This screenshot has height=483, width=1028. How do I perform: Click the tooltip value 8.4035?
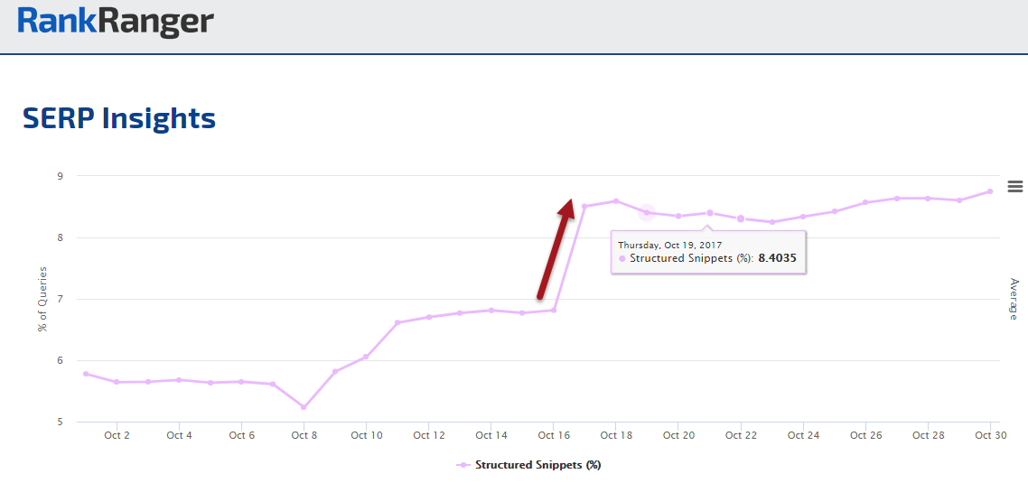click(776, 258)
